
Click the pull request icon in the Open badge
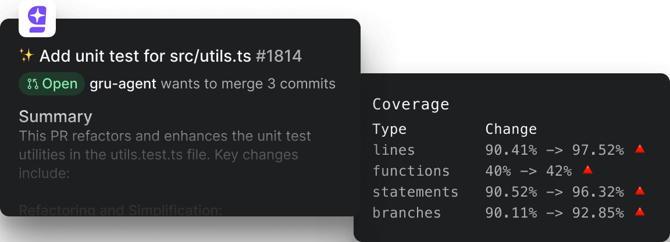32,84
